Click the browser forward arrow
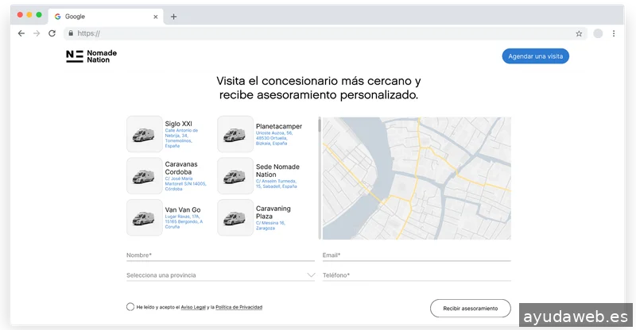The image size is (636, 330). click(x=37, y=33)
